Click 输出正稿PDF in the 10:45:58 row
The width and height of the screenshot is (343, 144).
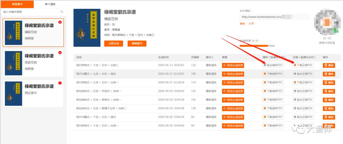pyautogui.click(x=303, y=100)
